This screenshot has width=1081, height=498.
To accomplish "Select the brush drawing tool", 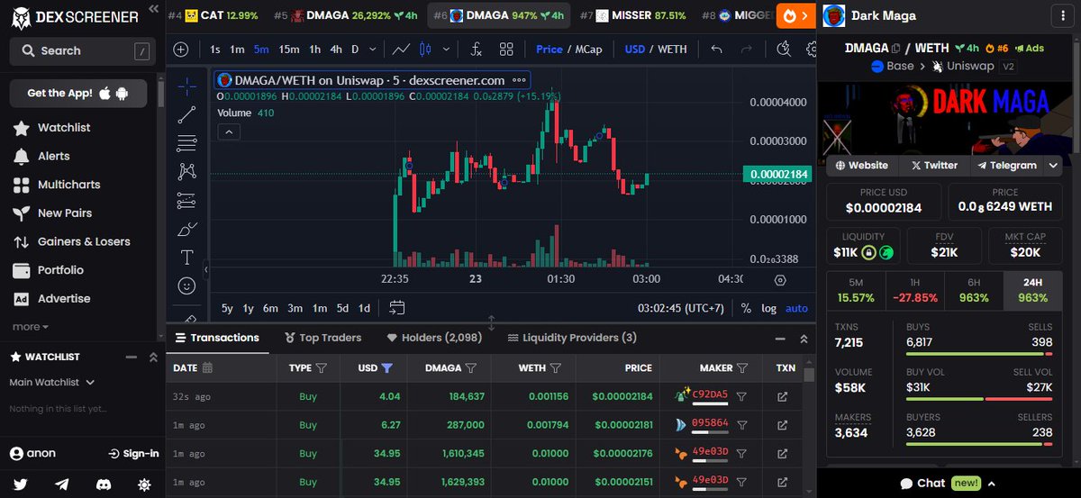I will [186, 229].
